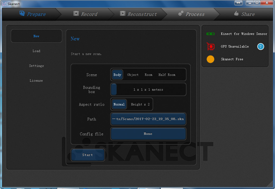Choose Object scene option
The height and width of the screenshot is (189, 275).
[x=133, y=75]
